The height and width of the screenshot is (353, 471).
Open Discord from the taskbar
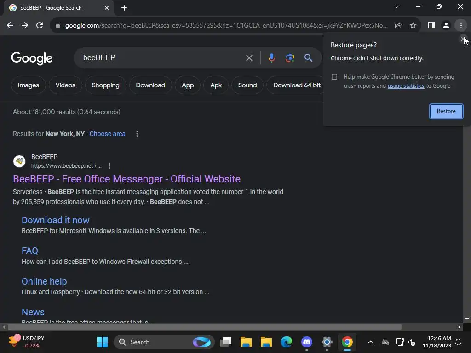coord(307,342)
